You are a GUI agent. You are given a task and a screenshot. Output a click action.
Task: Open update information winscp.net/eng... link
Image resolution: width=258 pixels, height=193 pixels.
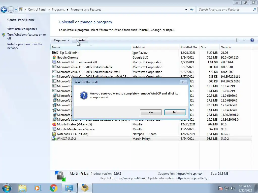(x=193, y=178)
